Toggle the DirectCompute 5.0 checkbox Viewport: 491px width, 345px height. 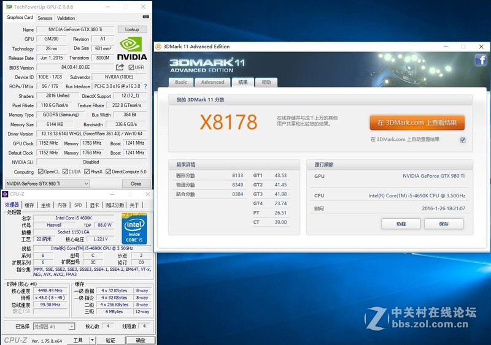(109, 172)
